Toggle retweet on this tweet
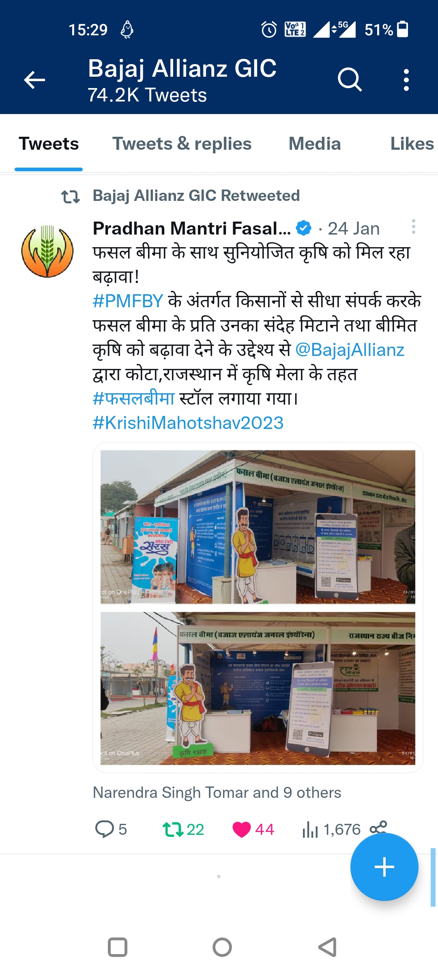This screenshot has height=974, width=438. (x=173, y=829)
